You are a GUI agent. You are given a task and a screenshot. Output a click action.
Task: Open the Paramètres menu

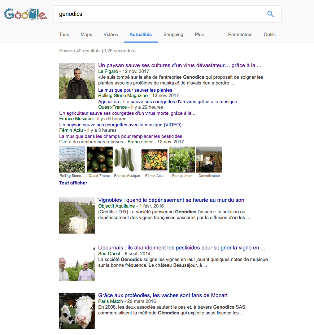(x=240, y=34)
